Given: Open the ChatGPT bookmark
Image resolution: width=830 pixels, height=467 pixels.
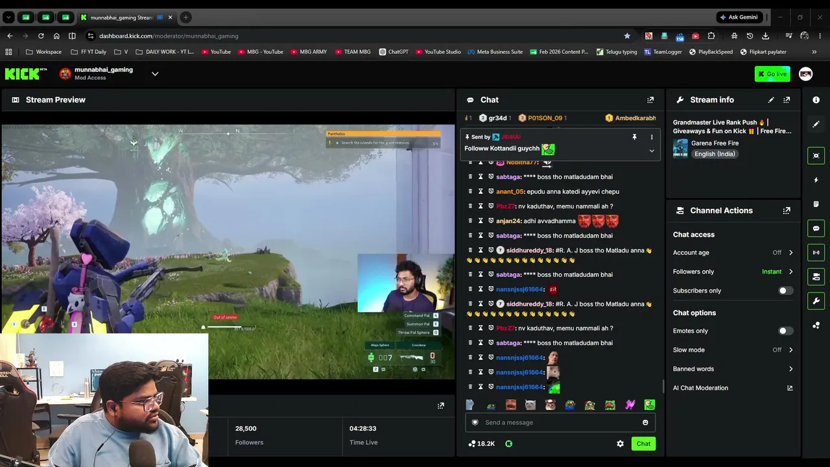Looking at the screenshot, I should click(394, 52).
